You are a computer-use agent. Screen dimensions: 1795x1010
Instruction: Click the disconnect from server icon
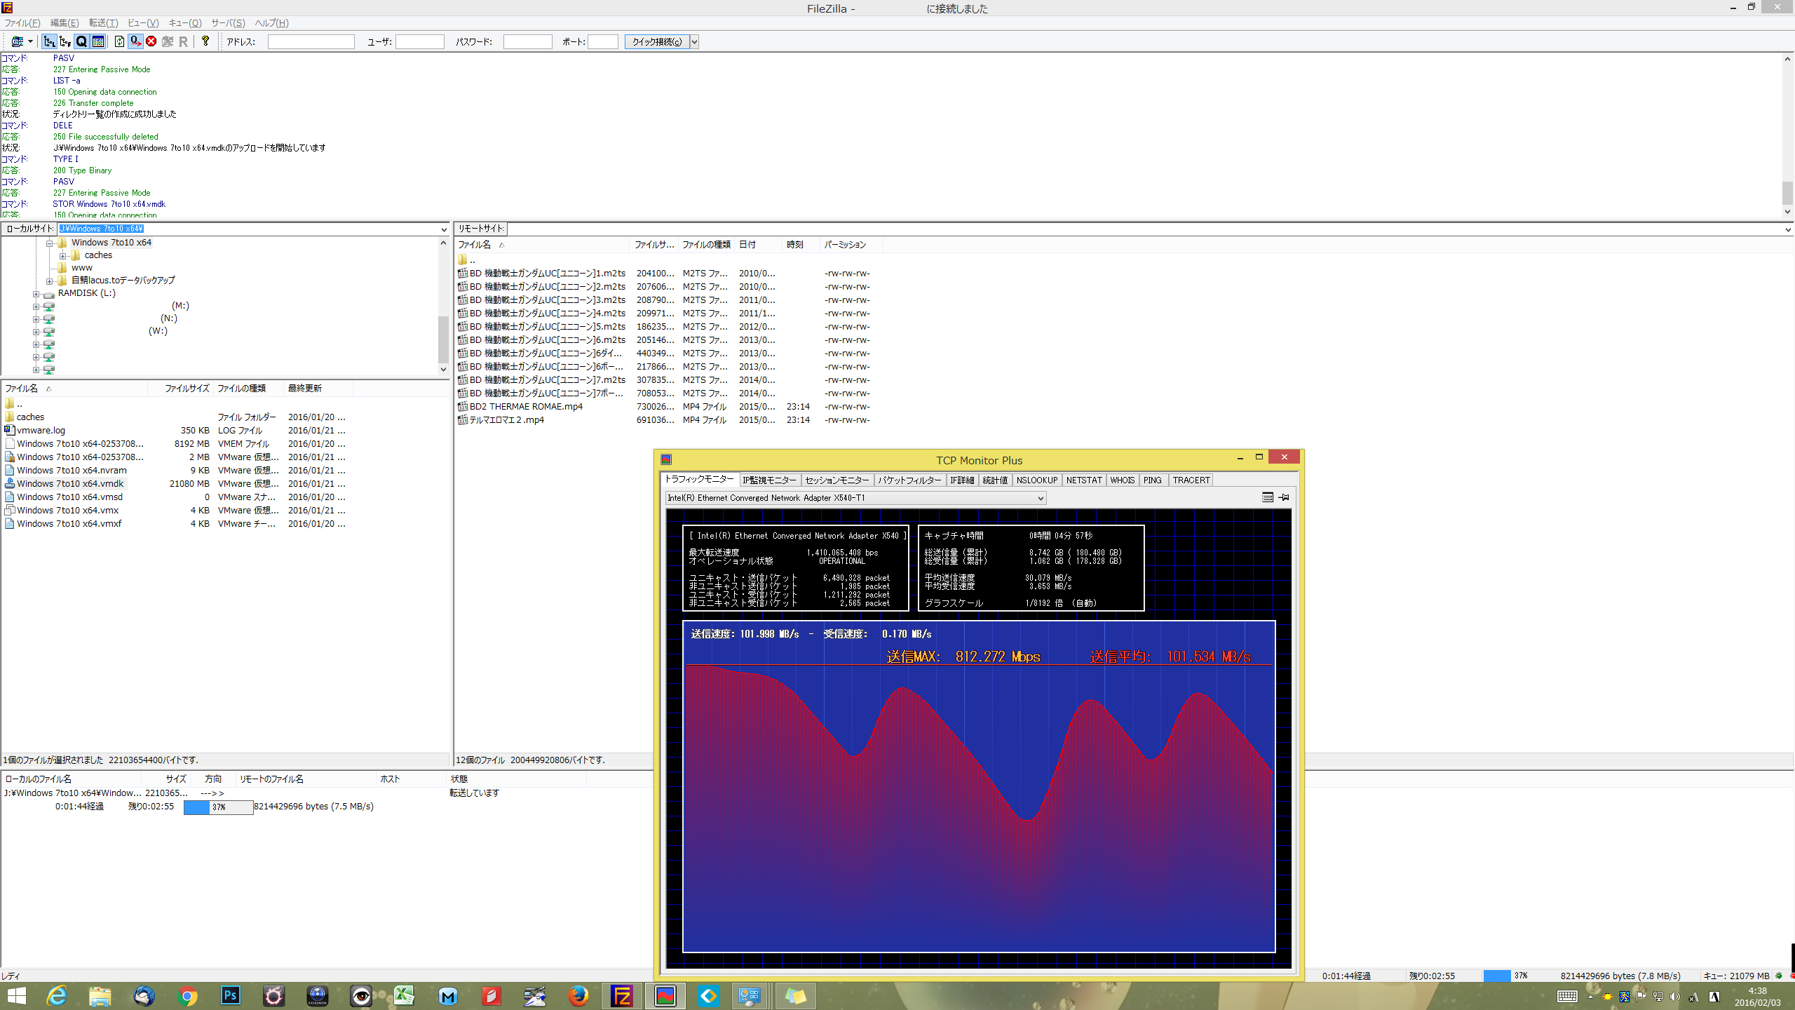coord(168,42)
